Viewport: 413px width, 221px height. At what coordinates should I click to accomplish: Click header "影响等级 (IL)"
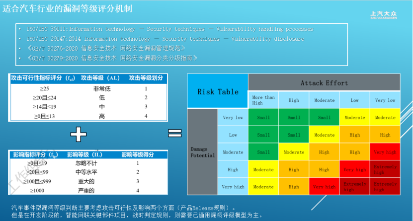[x=84, y=155]
